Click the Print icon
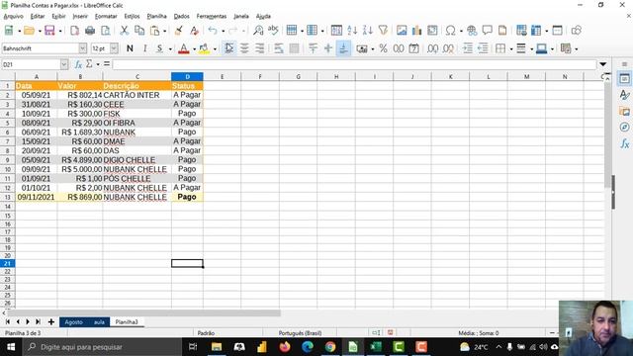 [x=90, y=31]
